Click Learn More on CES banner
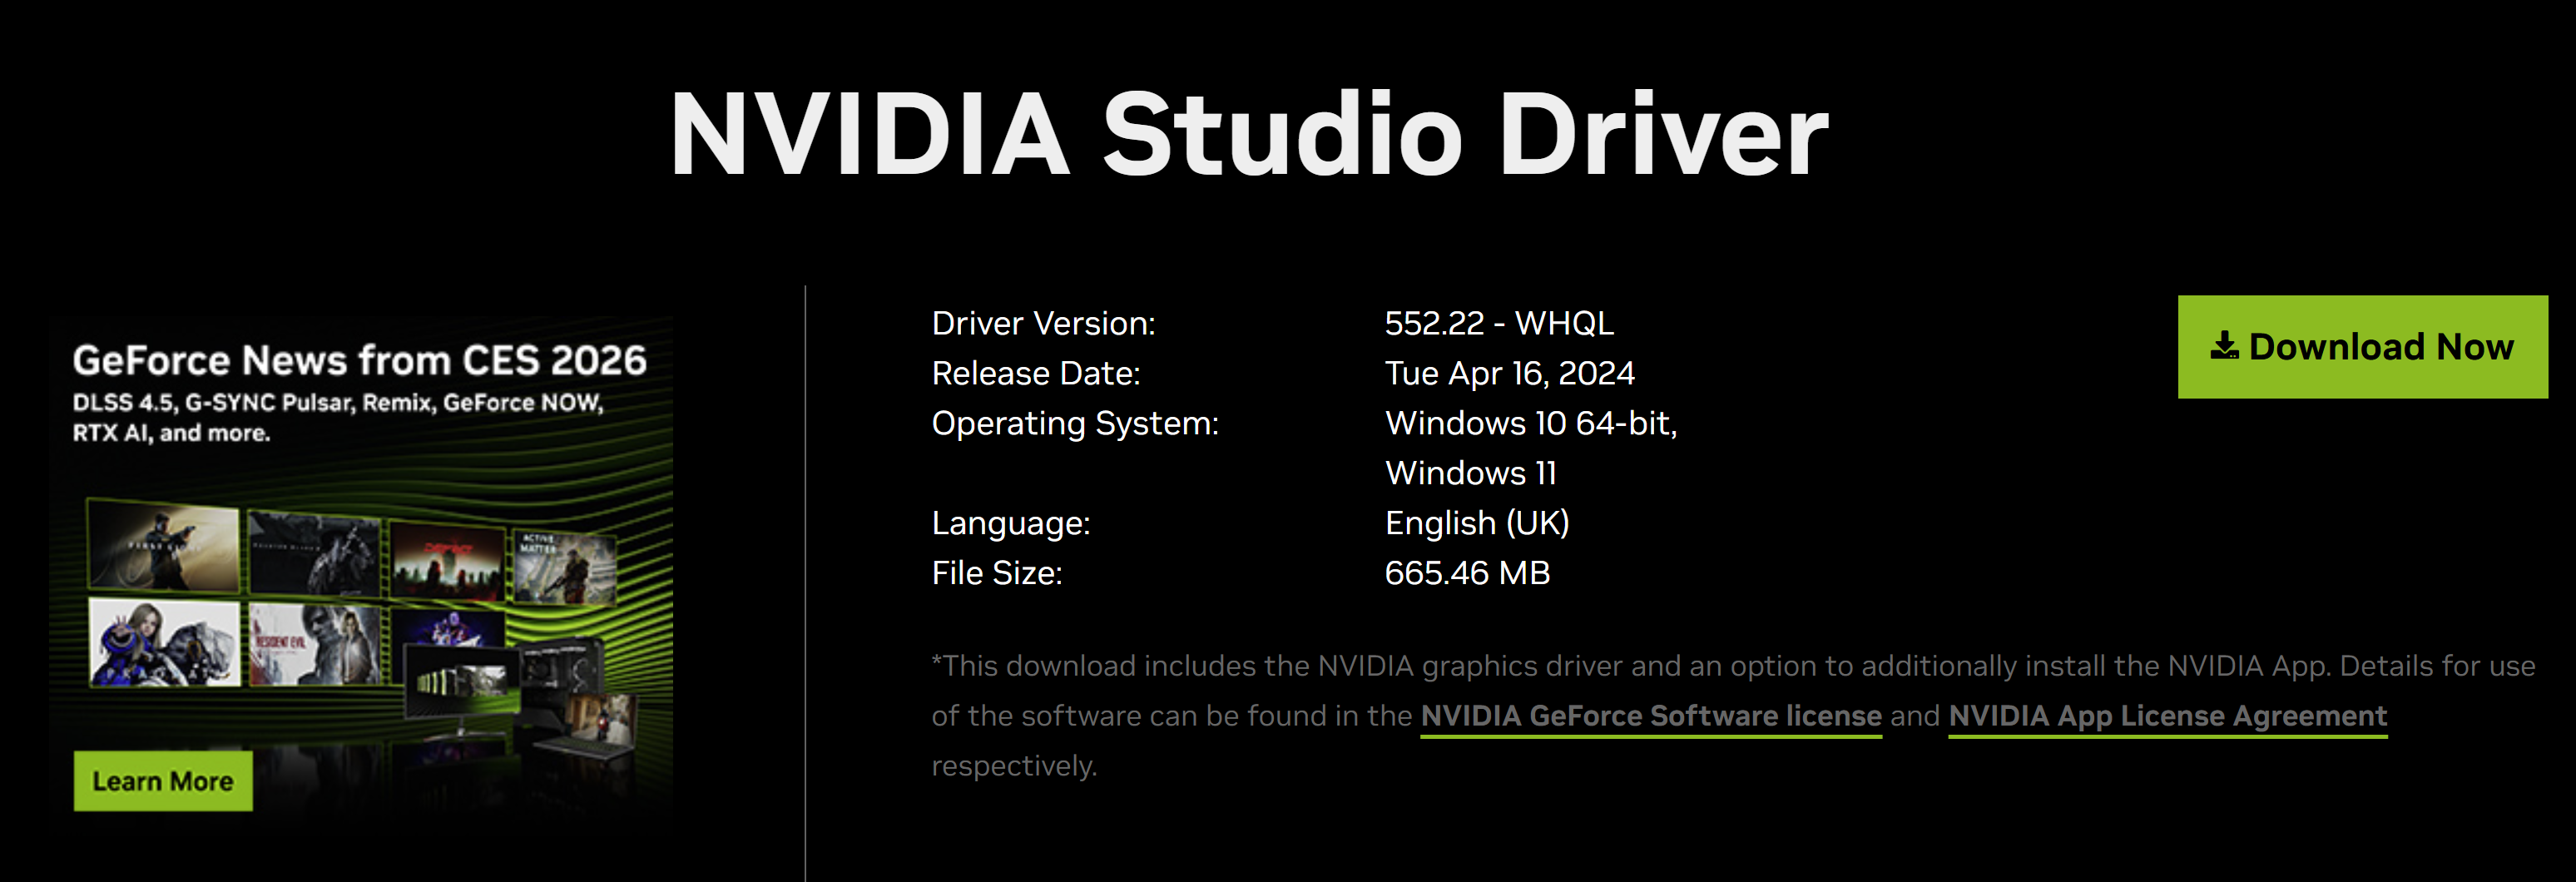This screenshot has height=882, width=2576. [163, 781]
